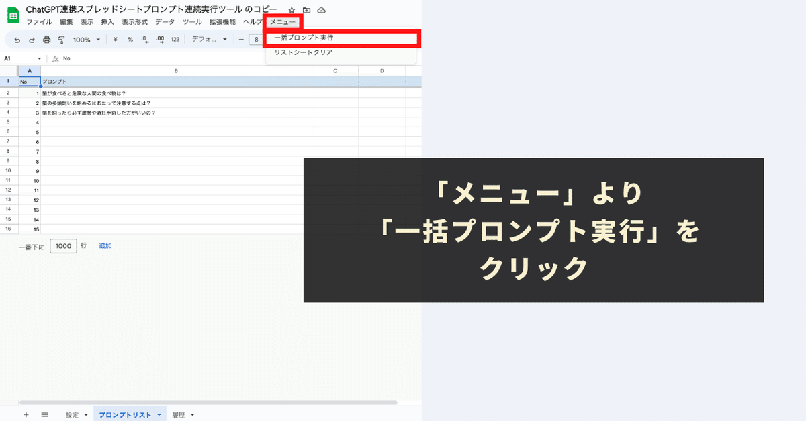Select row header 16
This screenshot has height=421, width=806.
click(x=9, y=229)
